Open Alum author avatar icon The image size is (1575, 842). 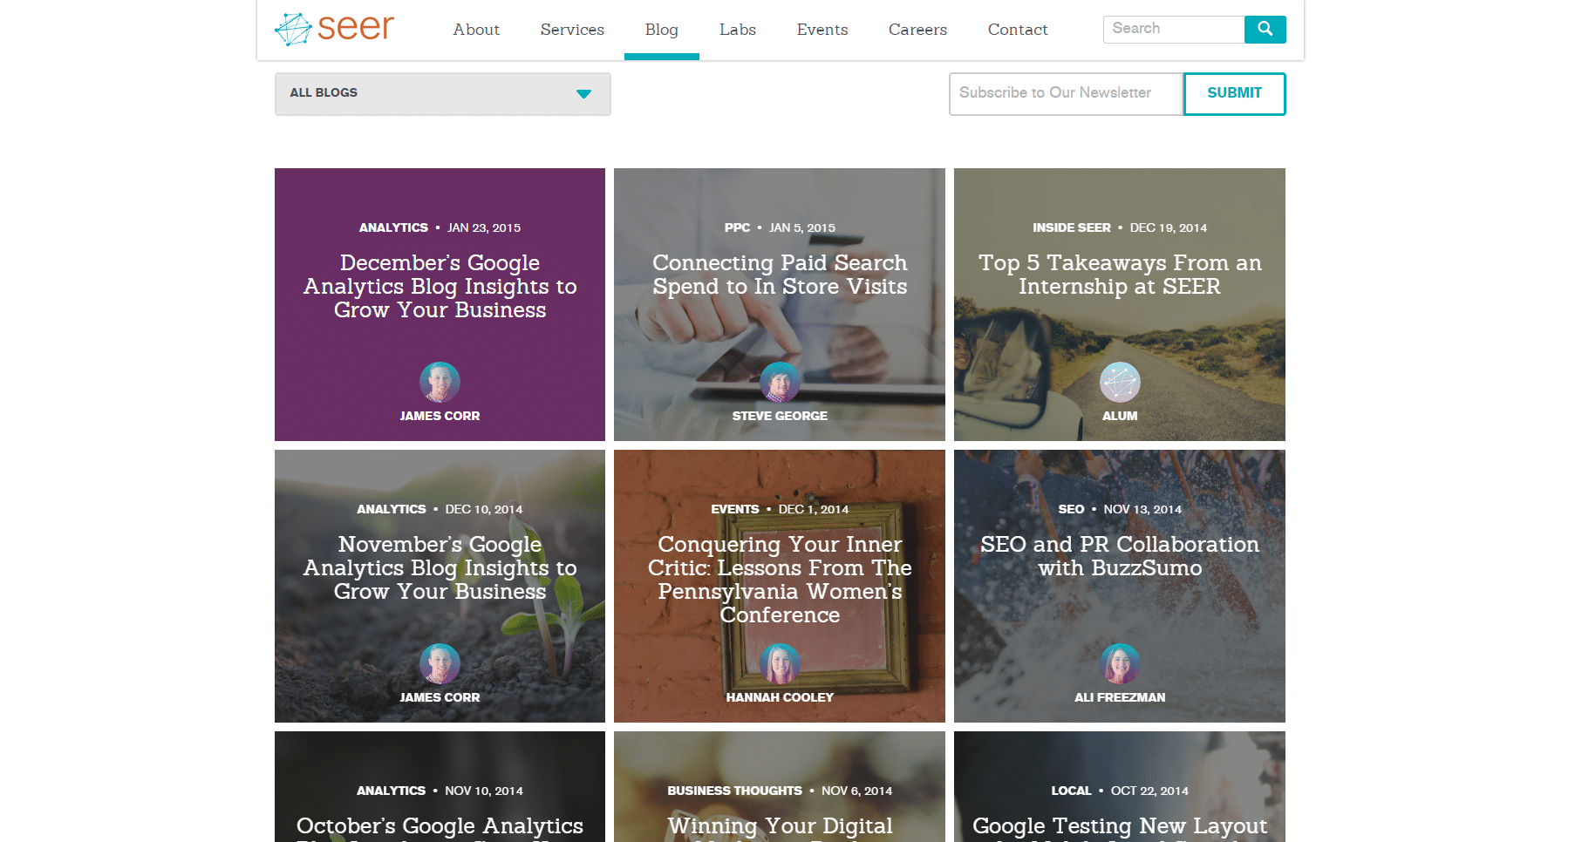click(1120, 382)
